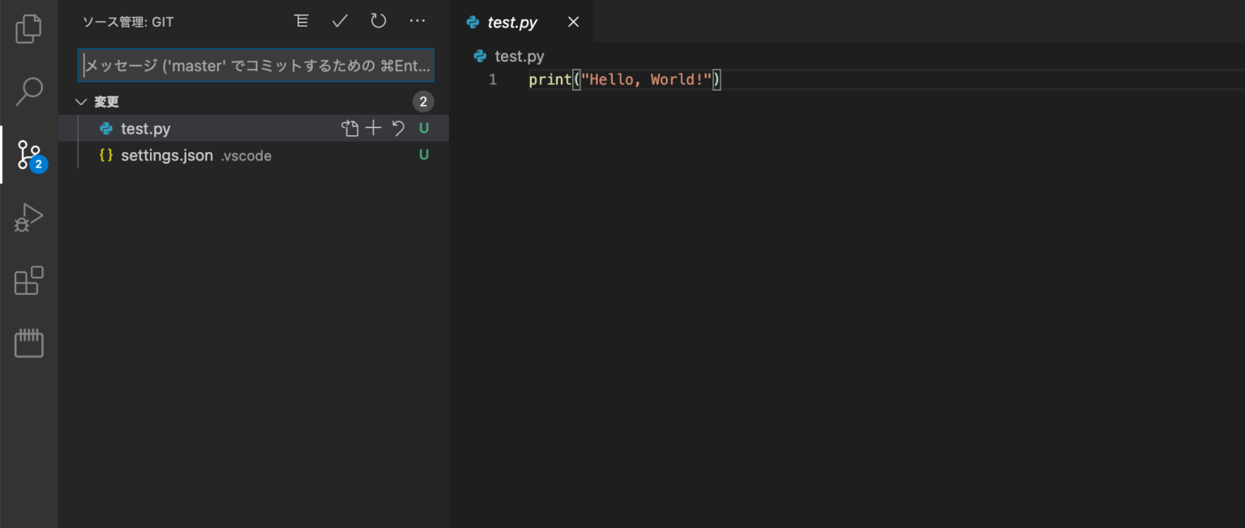Open the Extensions view
The image size is (1245, 528).
pyautogui.click(x=28, y=280)
